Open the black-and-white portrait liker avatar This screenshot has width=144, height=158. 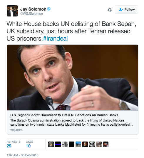click(x=65, y=144)
